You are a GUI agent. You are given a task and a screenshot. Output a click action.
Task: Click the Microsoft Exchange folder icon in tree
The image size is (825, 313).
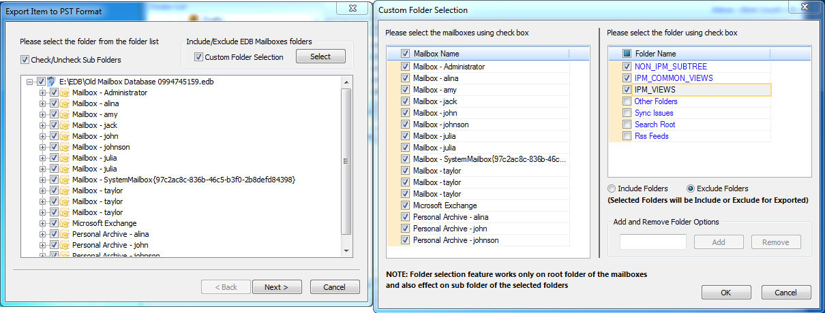pos(65,223)
